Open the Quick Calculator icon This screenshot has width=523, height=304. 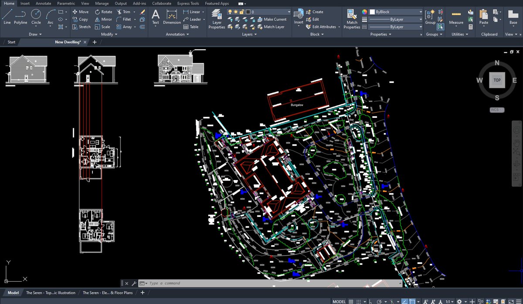(471, 27)
